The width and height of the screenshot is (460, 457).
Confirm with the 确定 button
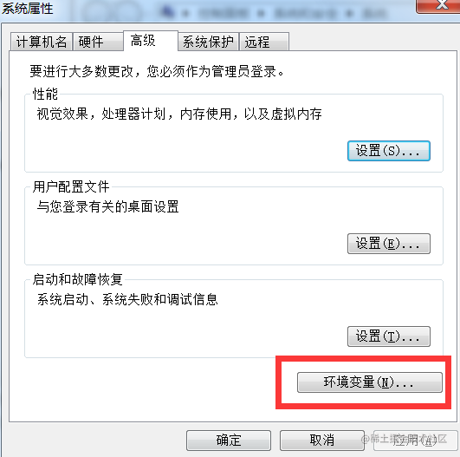point(229,441)
